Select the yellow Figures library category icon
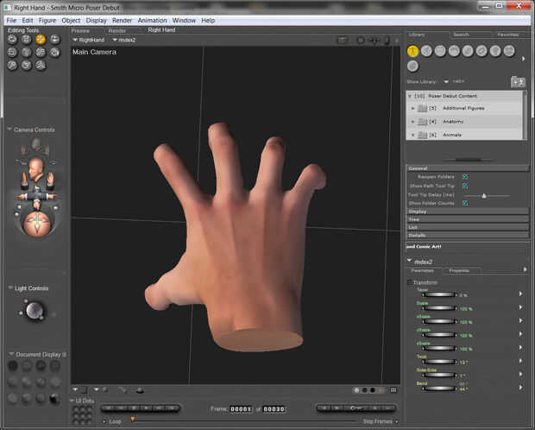Screen dimensions: 535x430 point(413,51)
